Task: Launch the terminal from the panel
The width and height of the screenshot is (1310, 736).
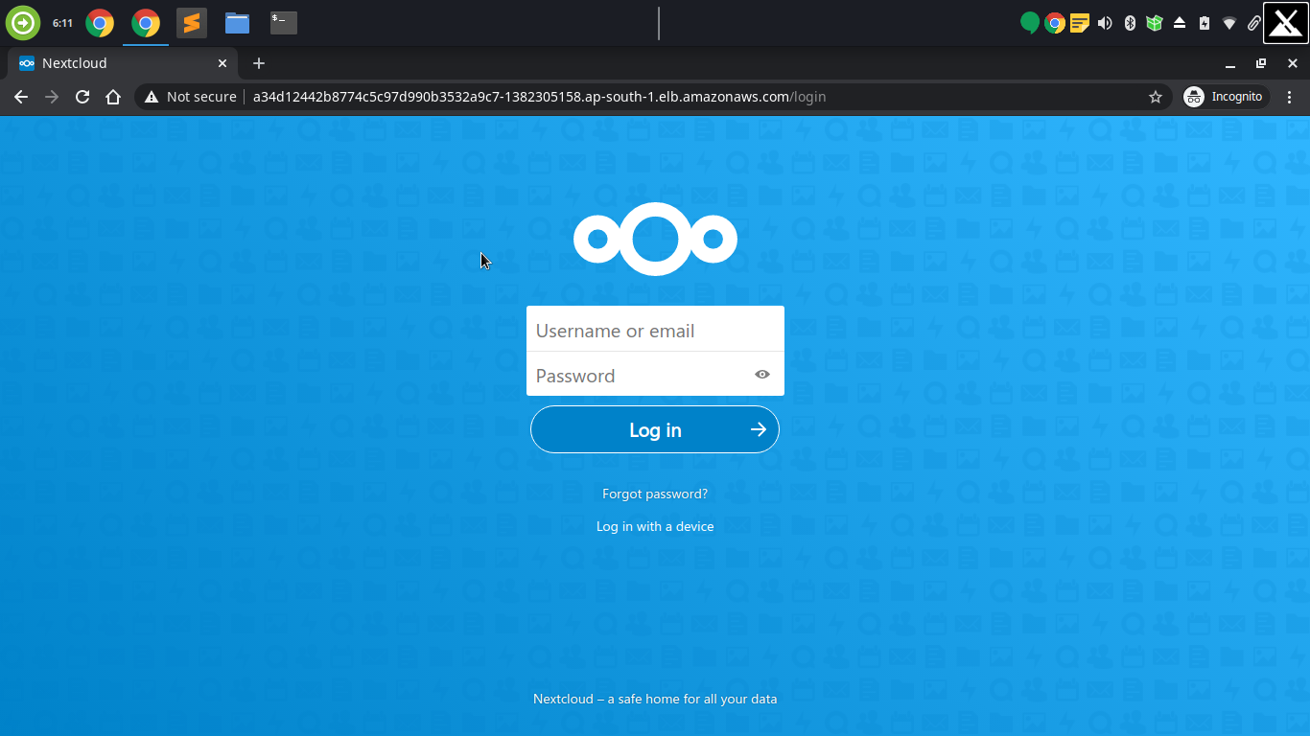Action: coord(283,23)
